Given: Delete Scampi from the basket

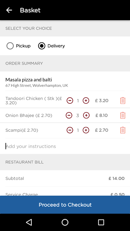Looking at the screenshot, I should [123, 130].
